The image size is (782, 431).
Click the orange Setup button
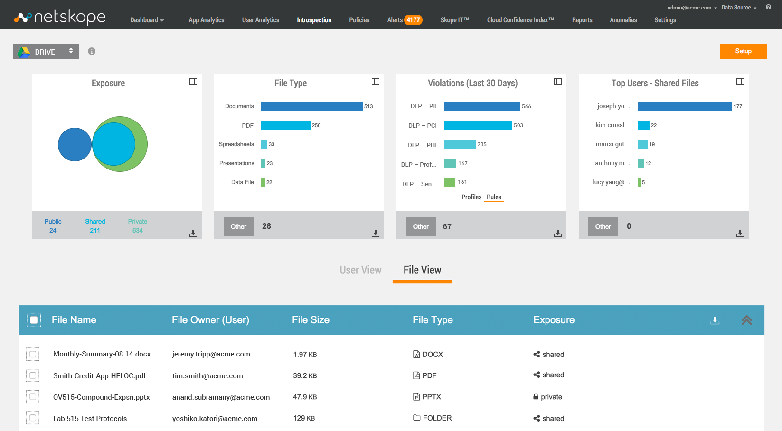coord(743,51)
